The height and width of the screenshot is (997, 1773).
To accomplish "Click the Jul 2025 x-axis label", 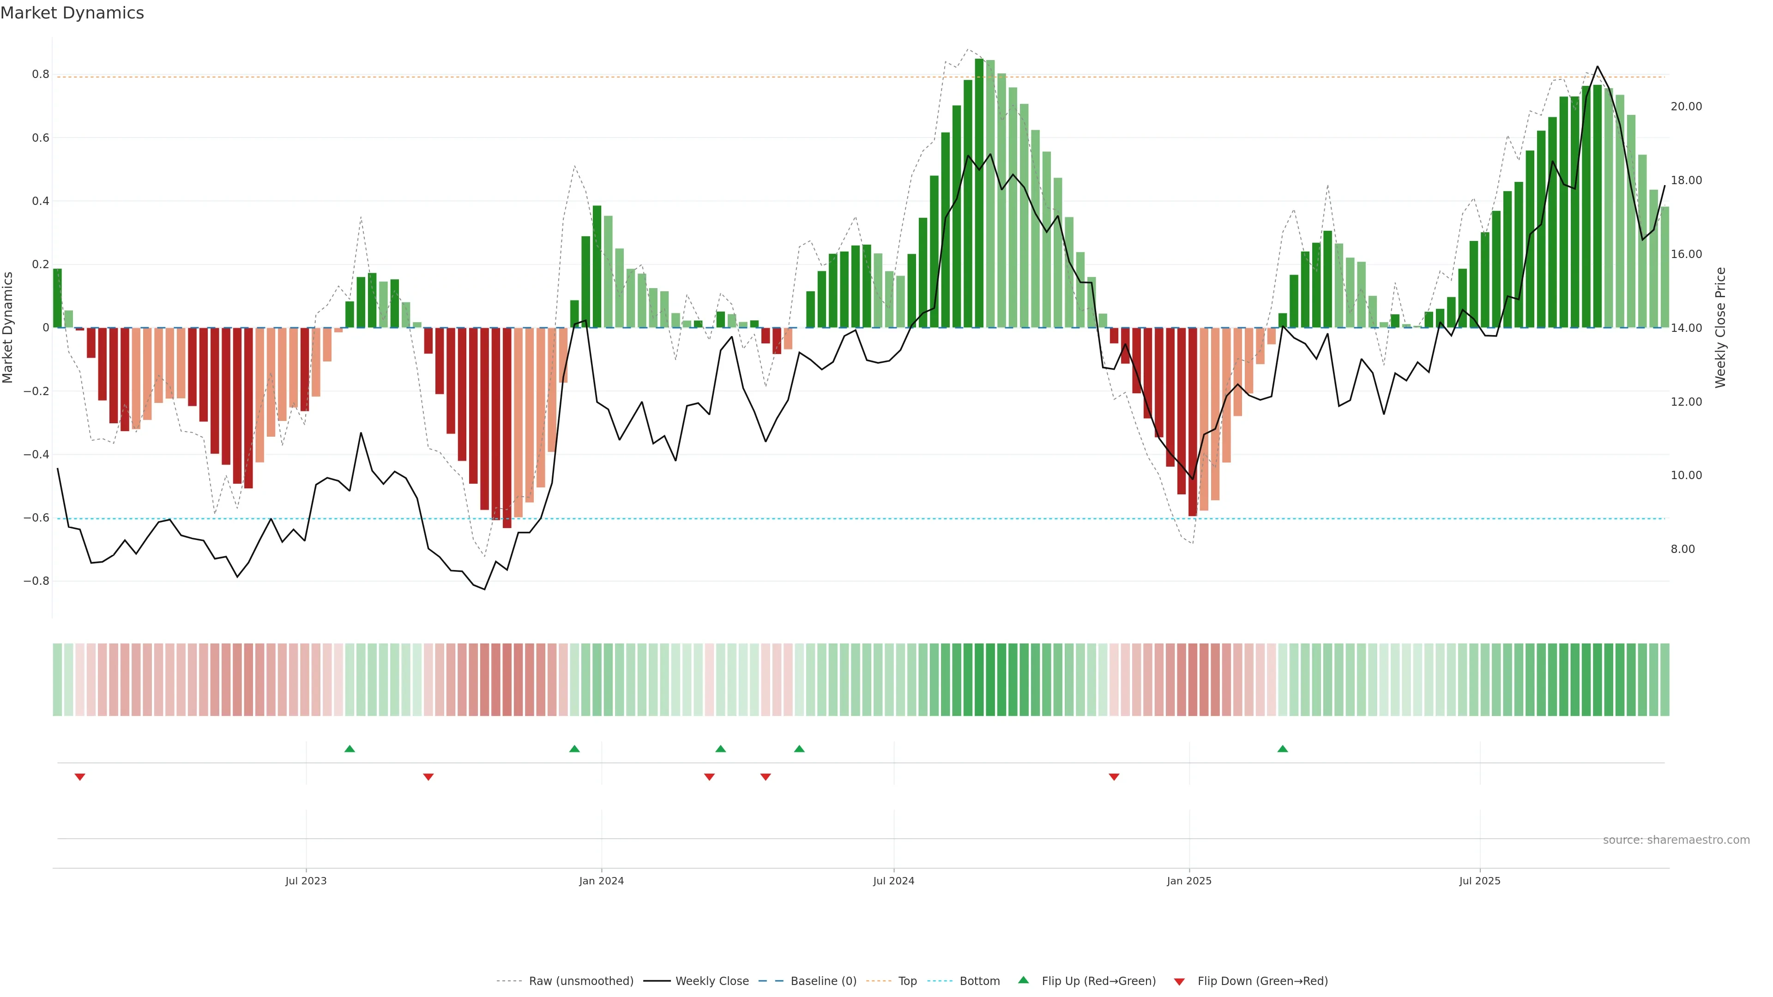I will click(x=1480, y=881).
